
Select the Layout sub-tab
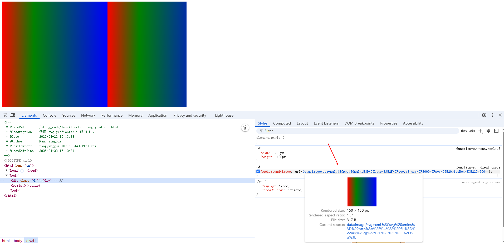tap(302, 123)
